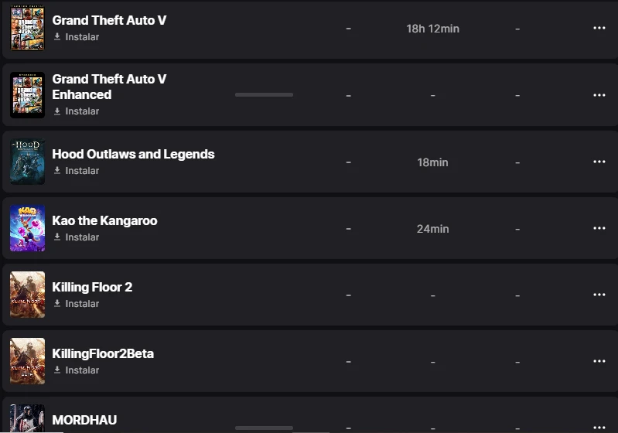Open three-dot menu for Grand Theft Auto V Enhanced

pyautogui.click(x=599, y=95)
